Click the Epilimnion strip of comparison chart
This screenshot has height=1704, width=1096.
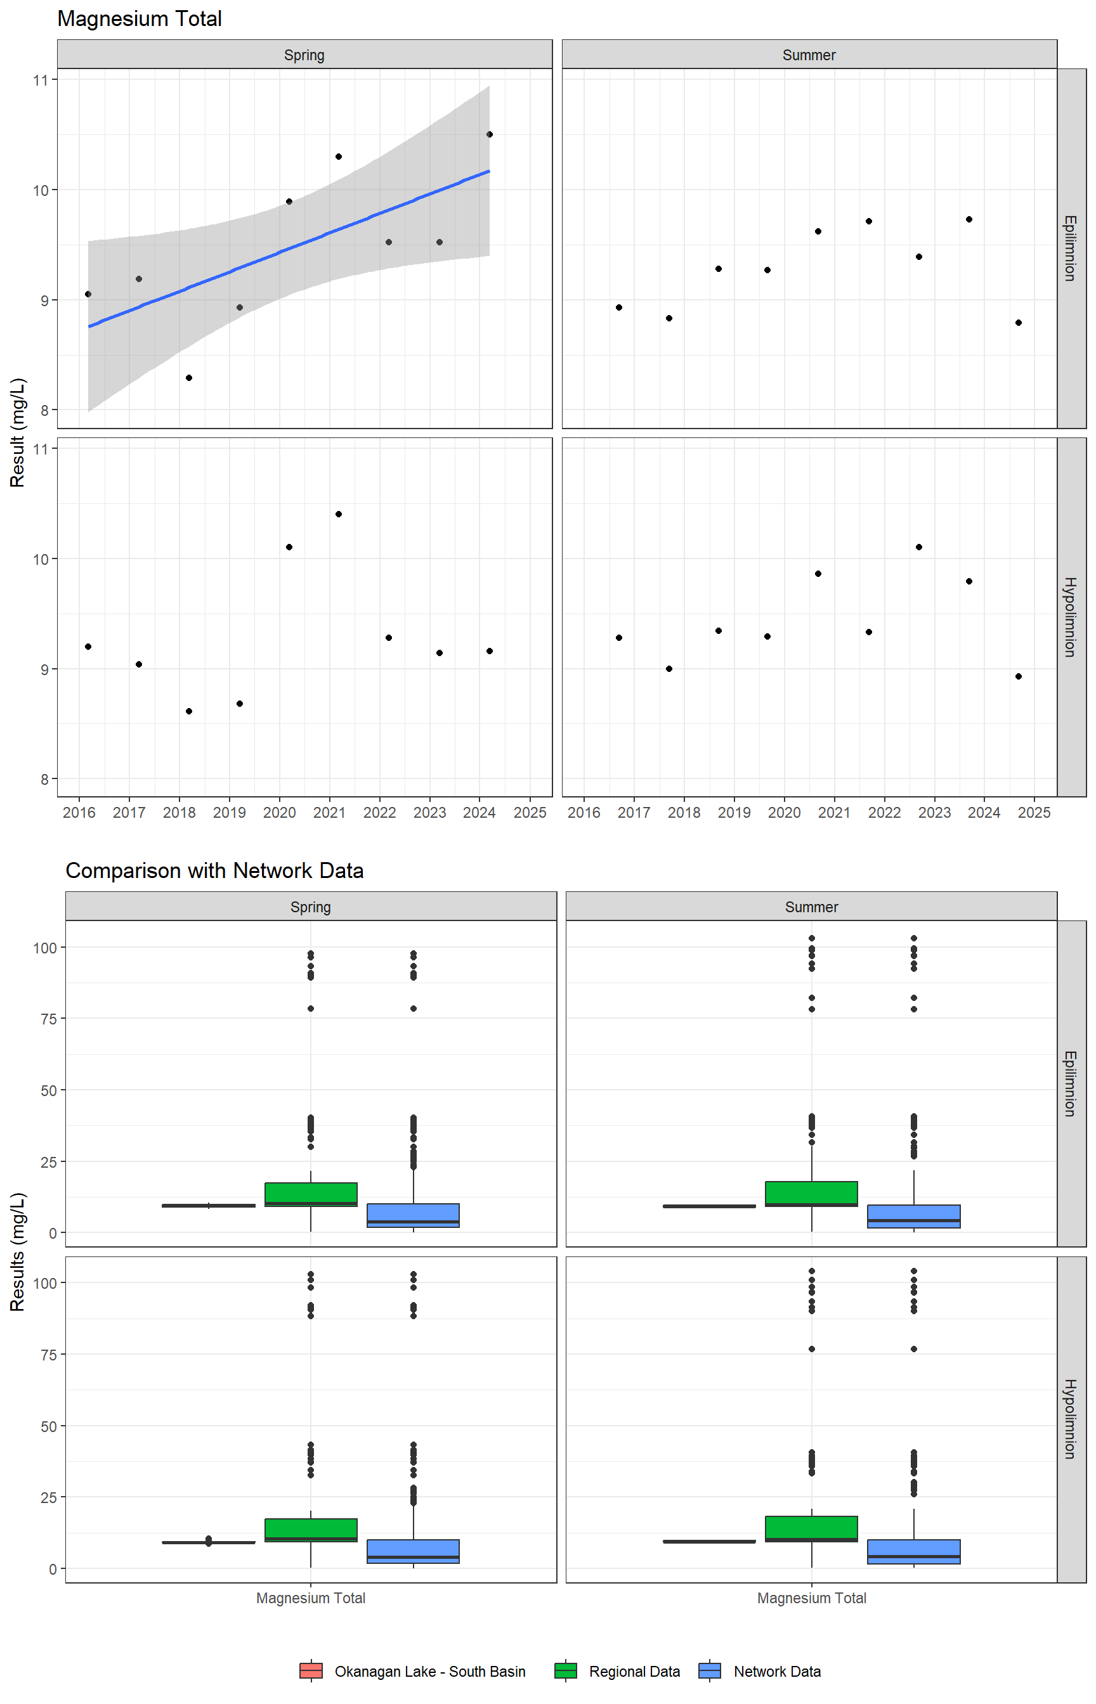click(1071, 1084)
